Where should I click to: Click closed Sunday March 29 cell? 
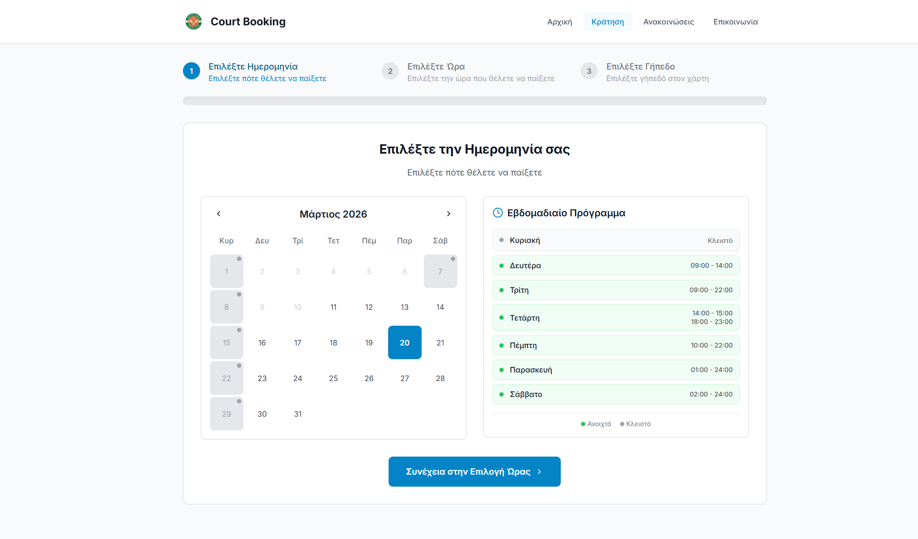point(226,414)
